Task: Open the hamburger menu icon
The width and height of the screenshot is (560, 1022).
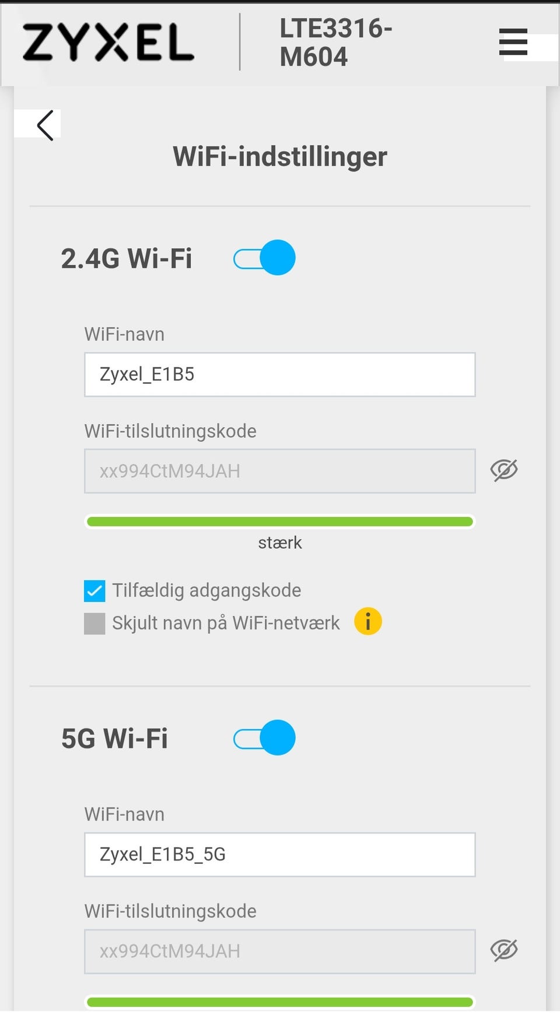Action: (x=513, y=42)
